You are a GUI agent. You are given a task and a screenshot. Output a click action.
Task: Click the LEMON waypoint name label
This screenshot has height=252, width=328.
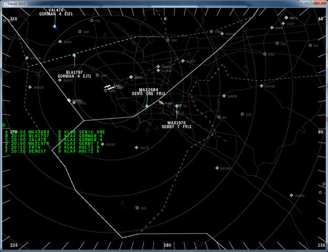[x=232, y=96]
